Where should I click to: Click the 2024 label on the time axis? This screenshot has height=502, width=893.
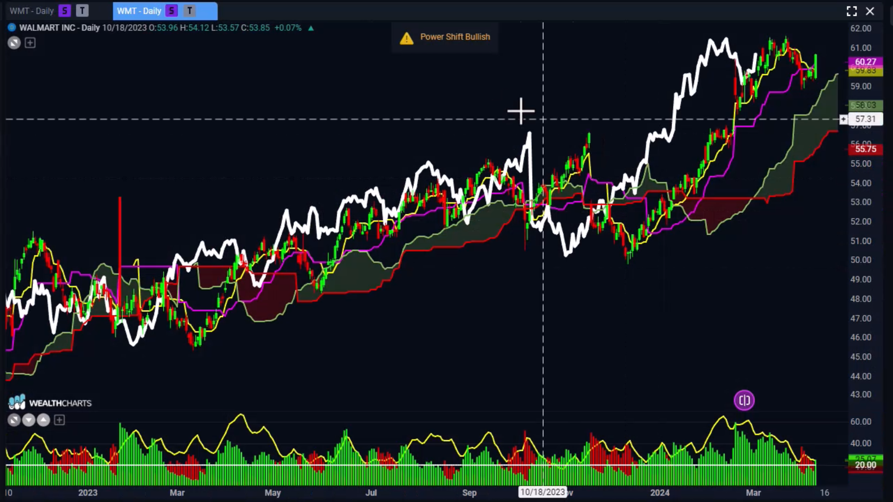click(x=660, y=493)
